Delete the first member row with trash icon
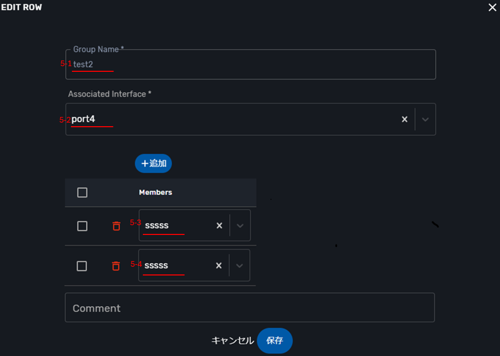 pyautogui.click(x=117, y=226)
